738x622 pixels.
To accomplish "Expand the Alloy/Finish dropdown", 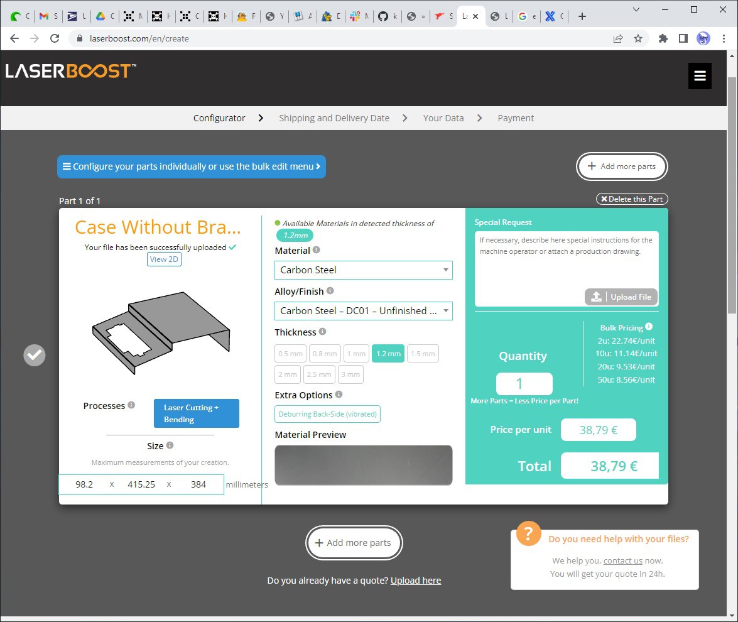I will pyautogui.click(x=363, y=311).
